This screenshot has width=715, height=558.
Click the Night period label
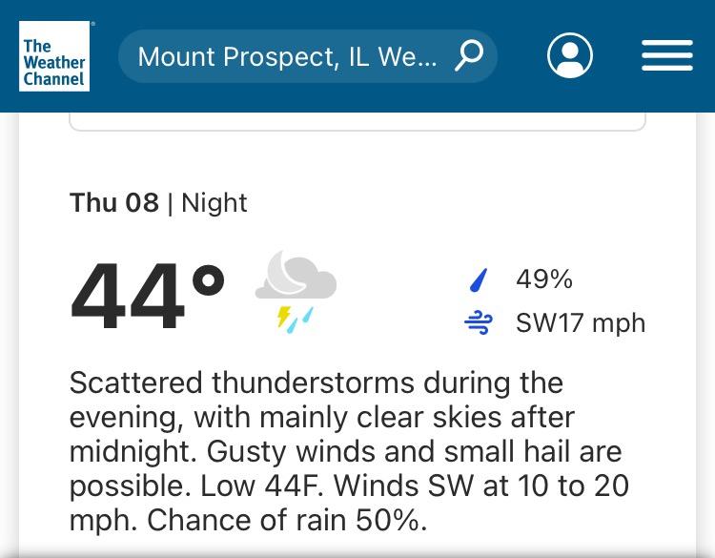click(214, 203)
